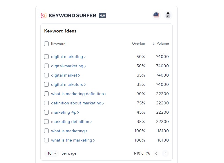Click the Keyword Surfer logo icon
Image resolution: width=224 pixels, height=163 pixels.
(x=44, y=15)
